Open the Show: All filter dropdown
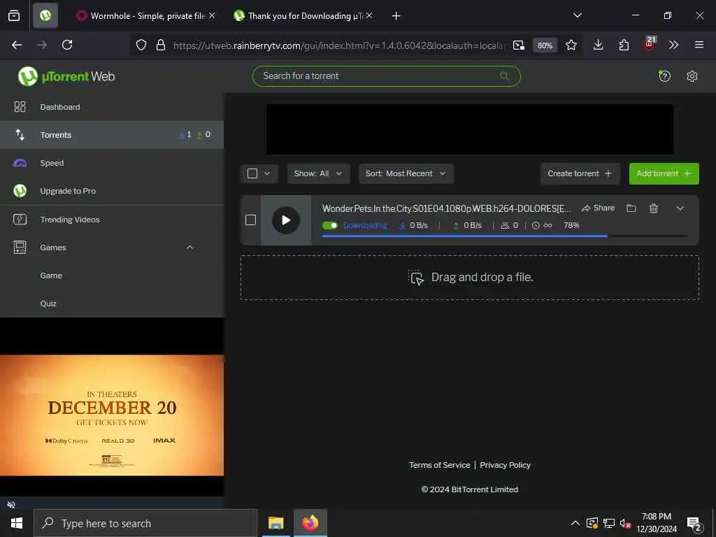This screenshot has height=537, width=716. [318, 173]
